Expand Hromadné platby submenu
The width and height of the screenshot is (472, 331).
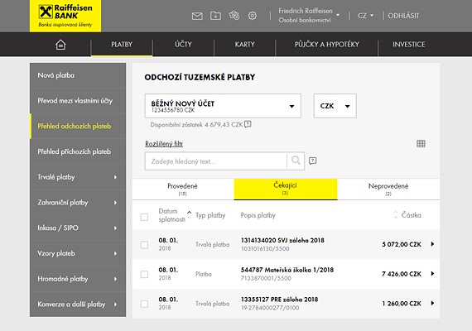coord(78,279)
